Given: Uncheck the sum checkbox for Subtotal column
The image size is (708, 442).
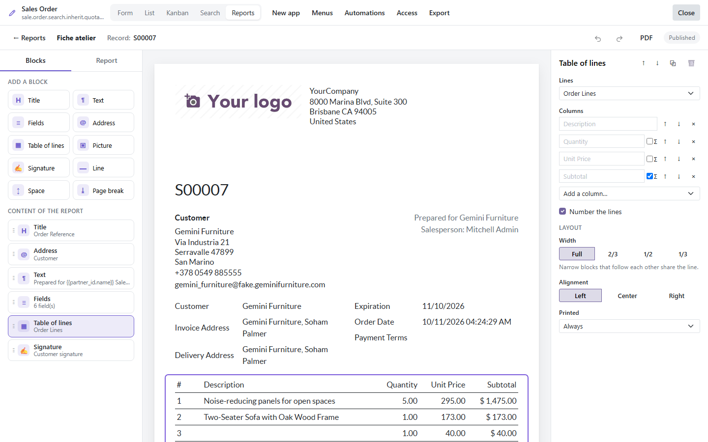Looking at the screenshot, I should (x=649, y=176).
